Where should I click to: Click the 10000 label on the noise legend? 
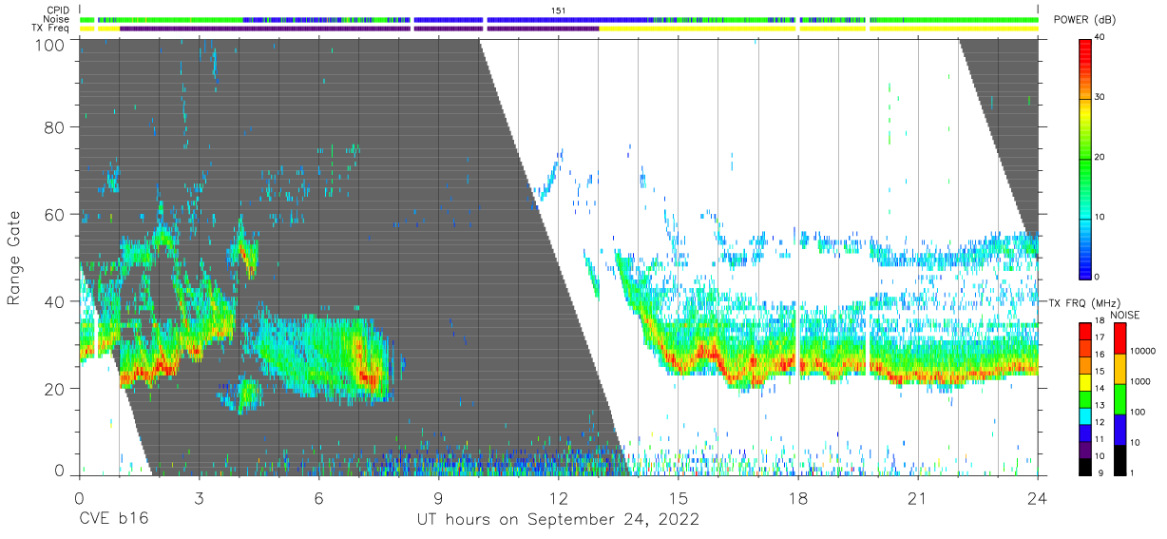1141,351
